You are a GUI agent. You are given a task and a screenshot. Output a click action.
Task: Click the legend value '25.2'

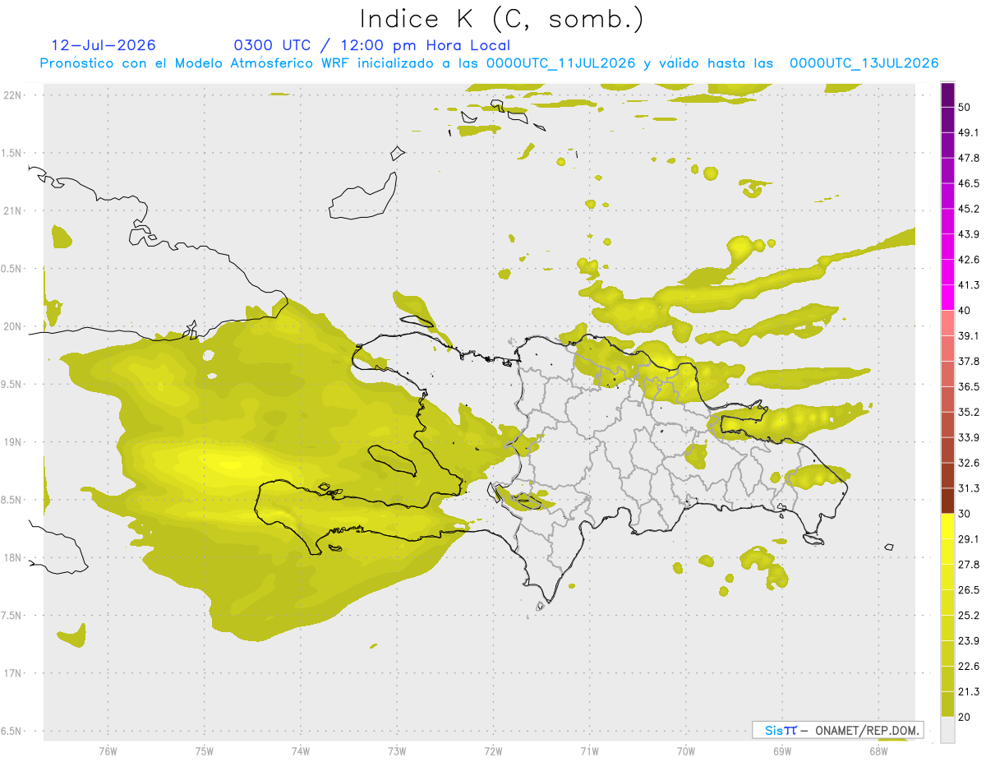coord(969,615)
